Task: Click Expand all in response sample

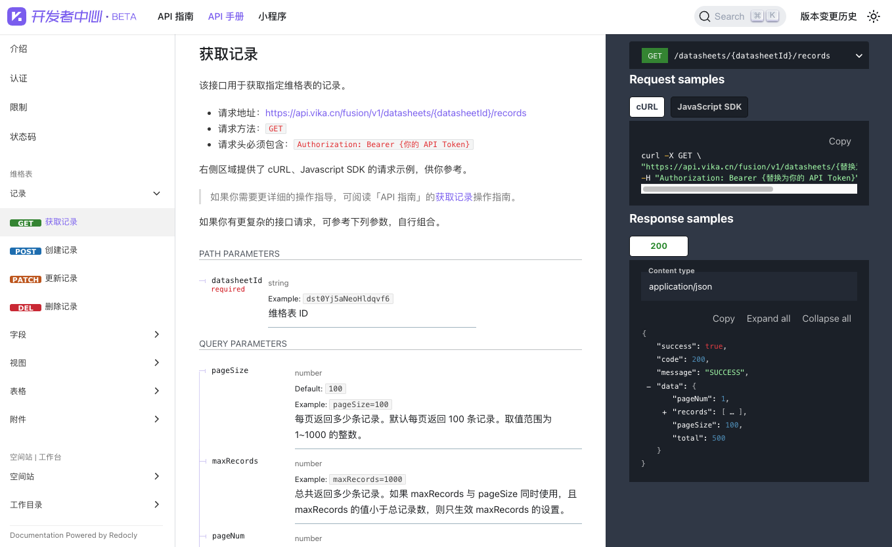Action: pyautogui.click(x=768, y=318)
